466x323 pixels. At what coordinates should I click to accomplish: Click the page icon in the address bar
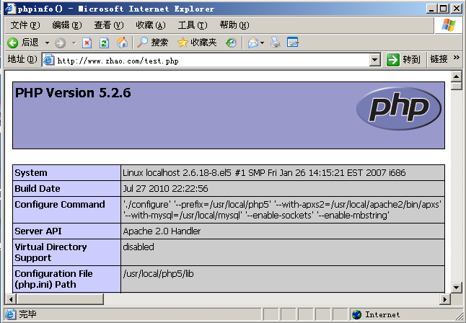point(48,61)
